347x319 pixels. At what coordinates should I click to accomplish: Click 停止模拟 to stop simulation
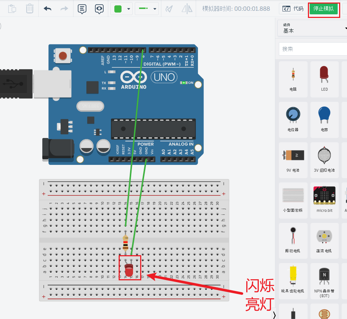324,9
